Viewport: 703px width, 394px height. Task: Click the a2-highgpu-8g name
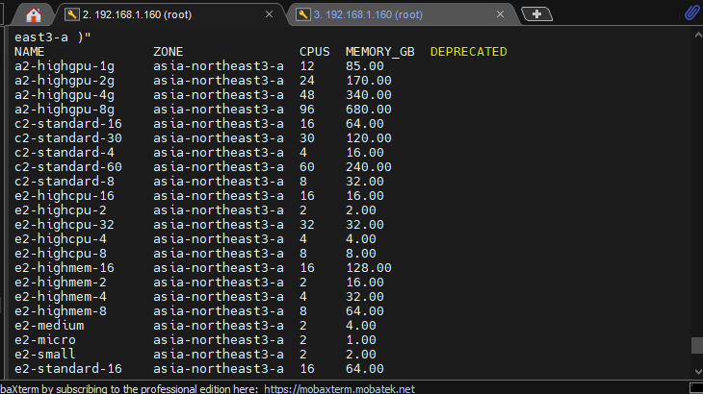click(x=65, y=110)
